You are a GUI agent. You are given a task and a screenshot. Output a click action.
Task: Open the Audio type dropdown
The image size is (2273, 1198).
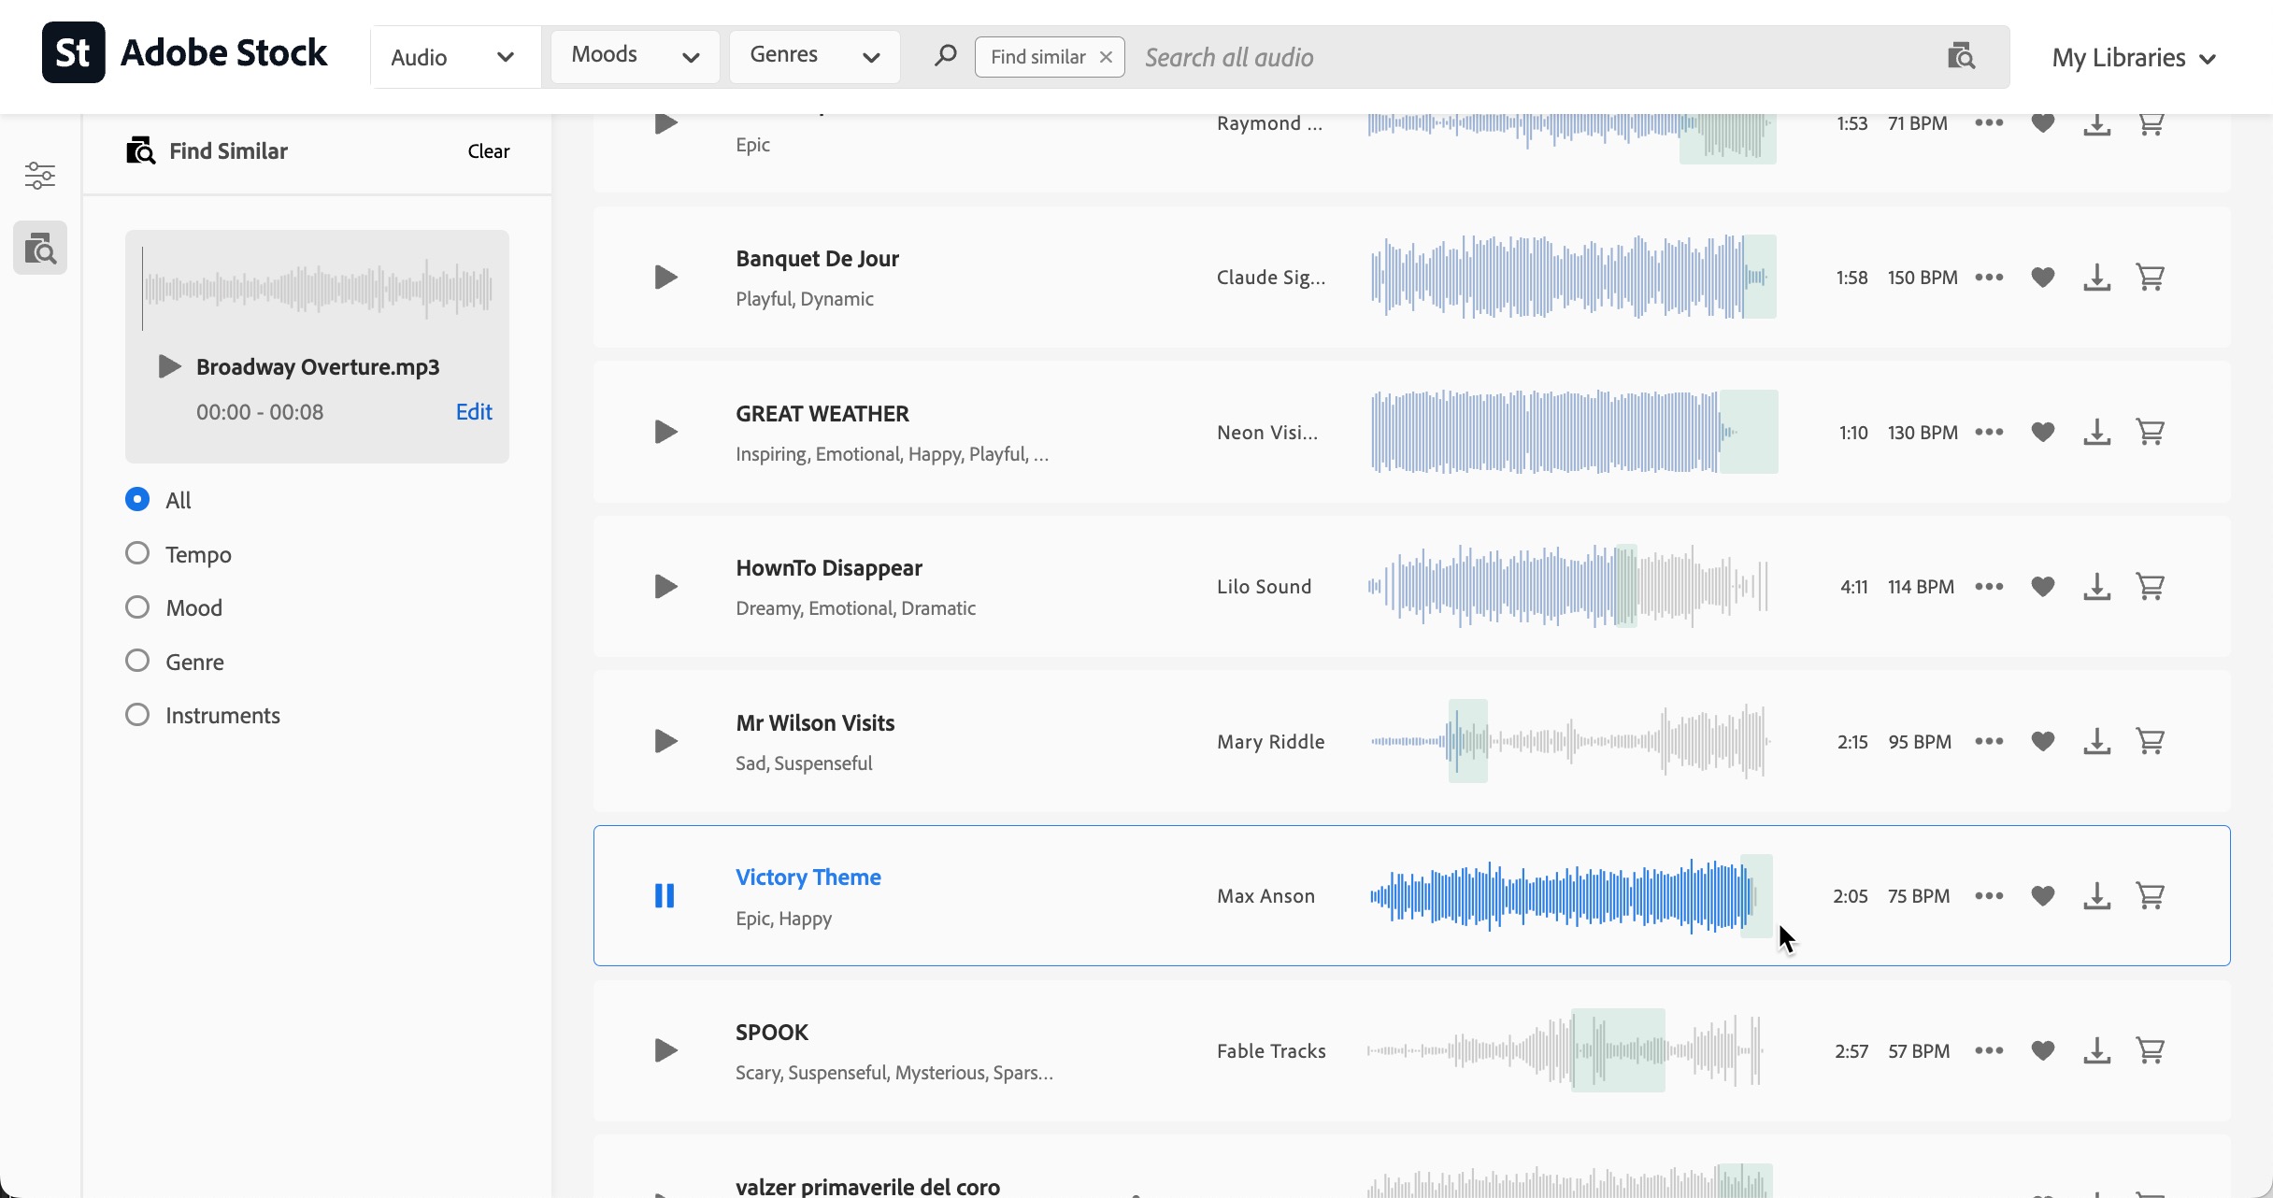click(x=453, y=57)
